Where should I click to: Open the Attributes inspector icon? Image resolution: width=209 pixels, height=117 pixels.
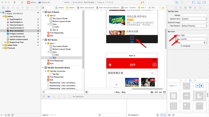190,8
